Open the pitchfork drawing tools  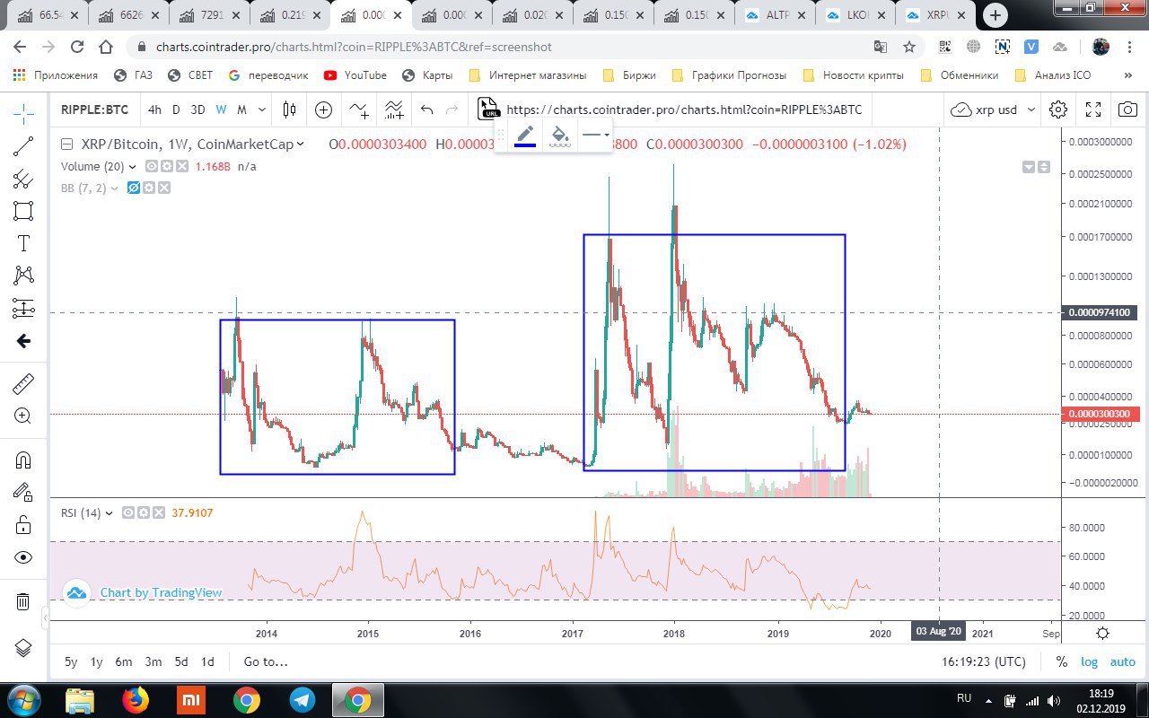coord(23,179)
